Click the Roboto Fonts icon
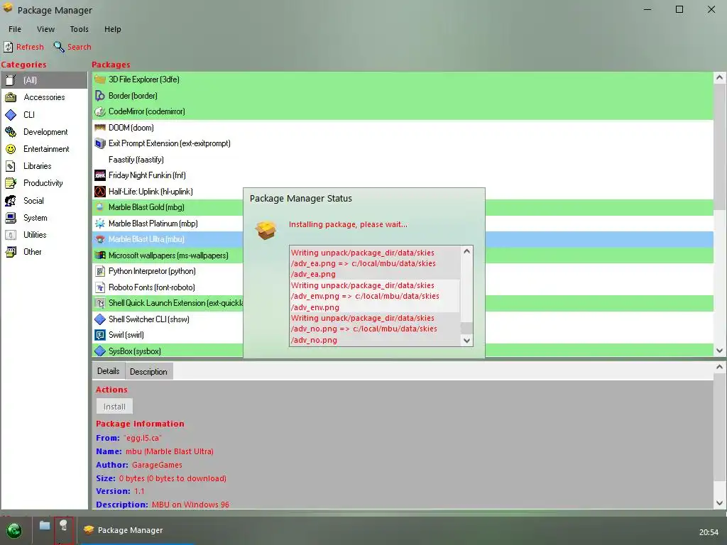Viewport: 727px width, 545px height. click(100, 287)
